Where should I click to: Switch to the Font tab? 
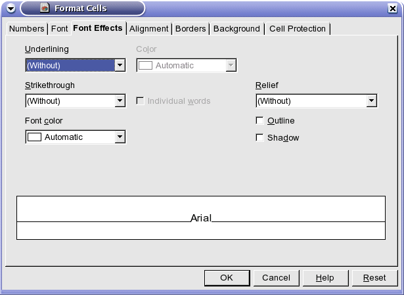60,29
